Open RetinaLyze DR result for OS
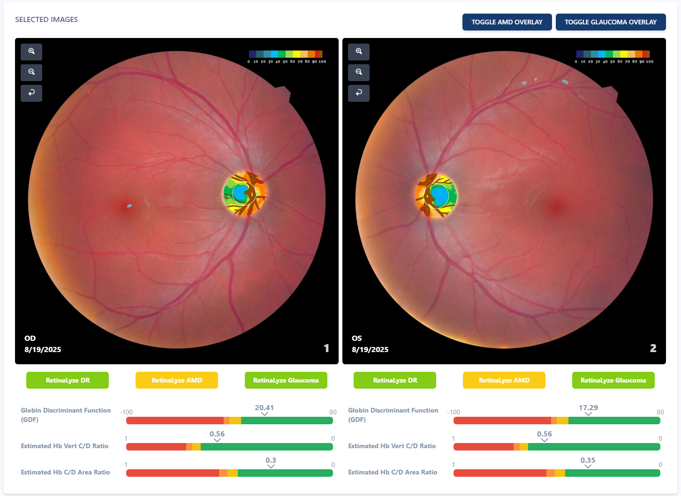This screenshot has width=681, height=496. click(395, 380)
